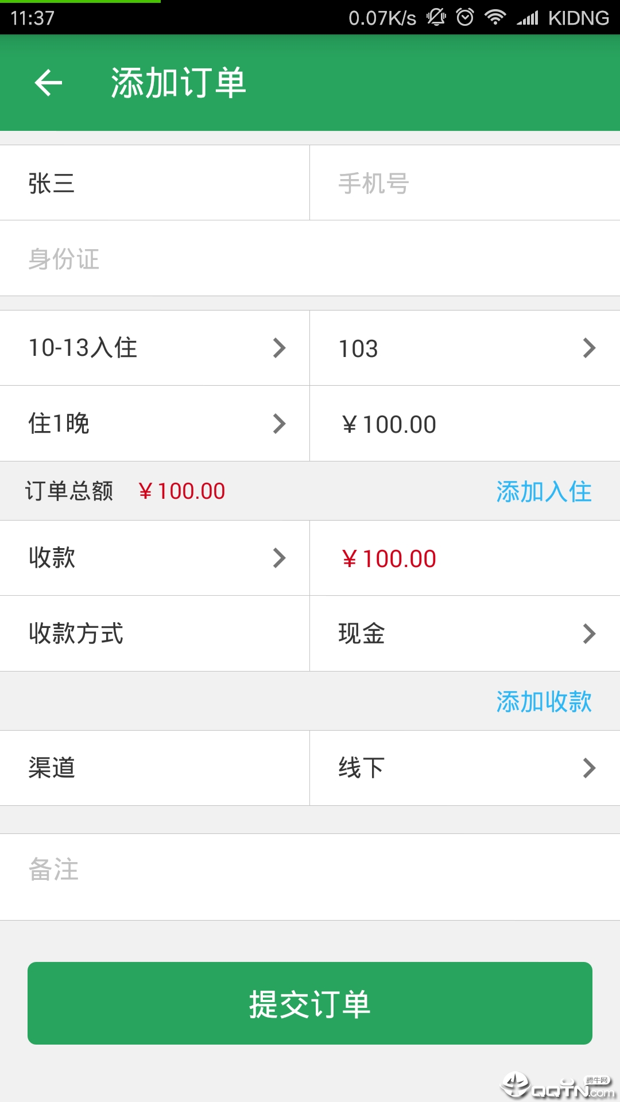Tap the back arrow icon
This screenshot has height=1102, width=620.
pos(48,83)
